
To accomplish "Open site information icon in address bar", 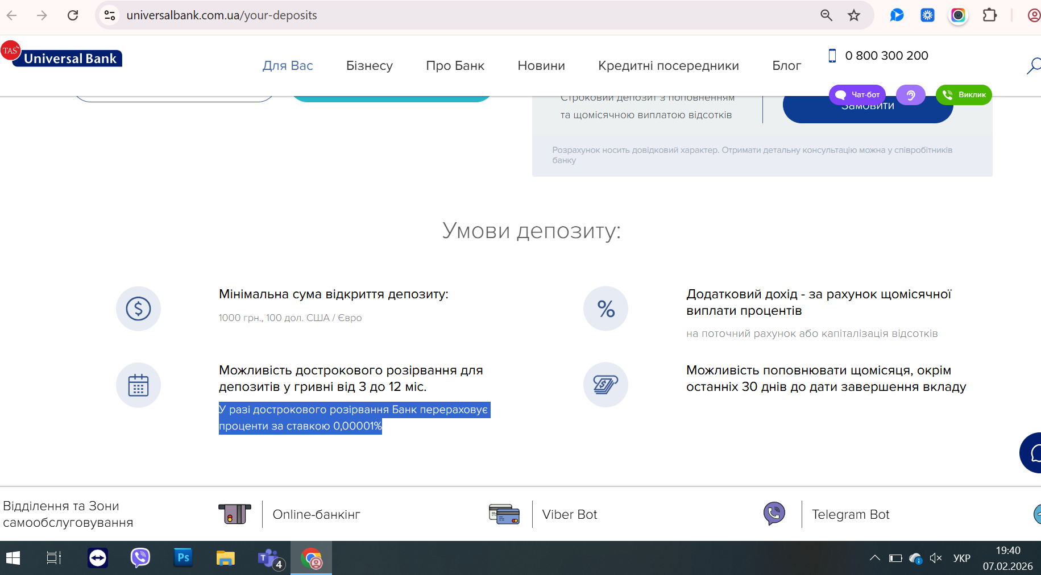I will click(110, 15).
